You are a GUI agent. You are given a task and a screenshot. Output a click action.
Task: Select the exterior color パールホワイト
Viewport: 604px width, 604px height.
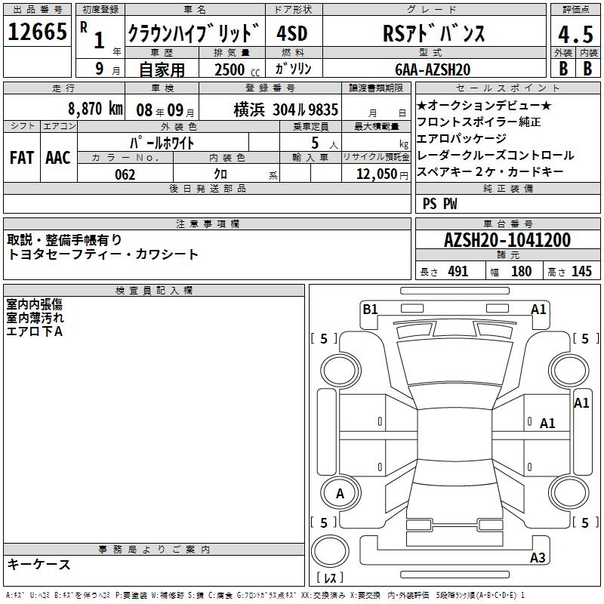click(x=162, y=143)
